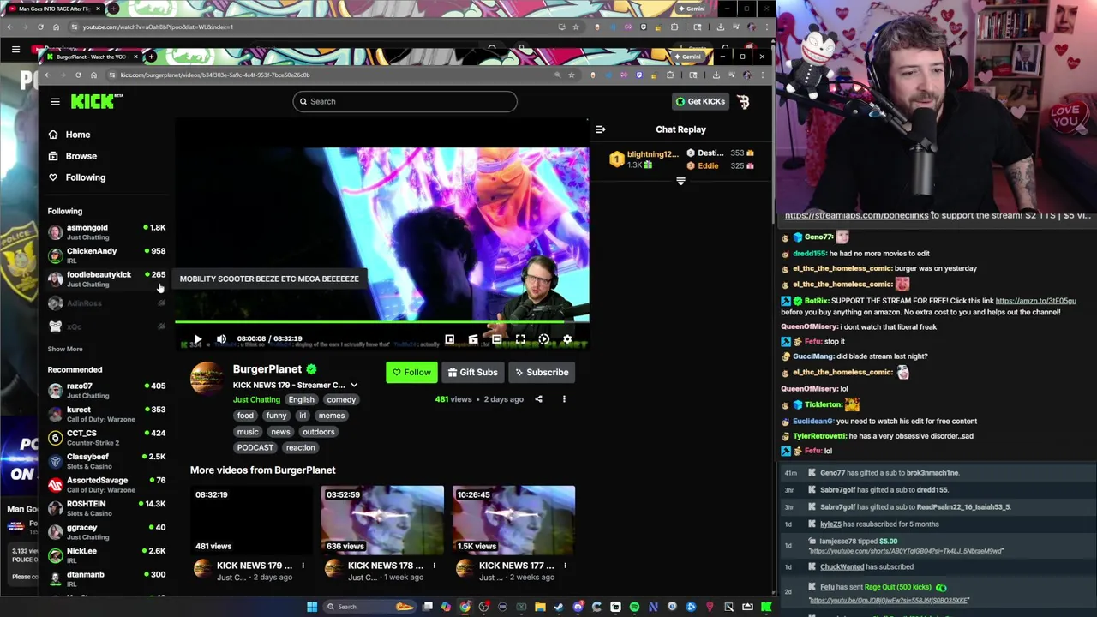Viewport: 1097px width, 617px height.
Task: Open video player settings gear
Action: [x=567, y=339]
